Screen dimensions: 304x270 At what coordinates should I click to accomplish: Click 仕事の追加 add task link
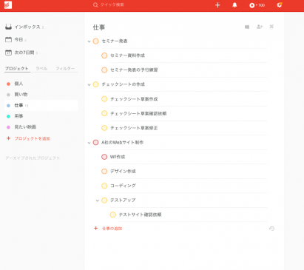tap(112, 229)
